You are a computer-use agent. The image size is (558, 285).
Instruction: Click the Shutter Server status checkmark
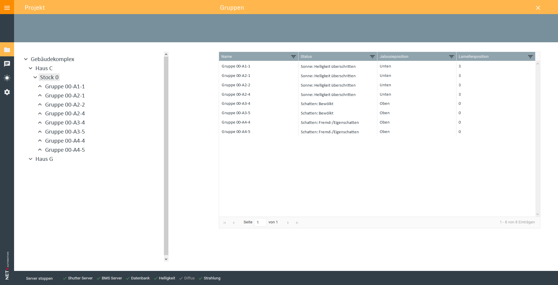point(65,278)
